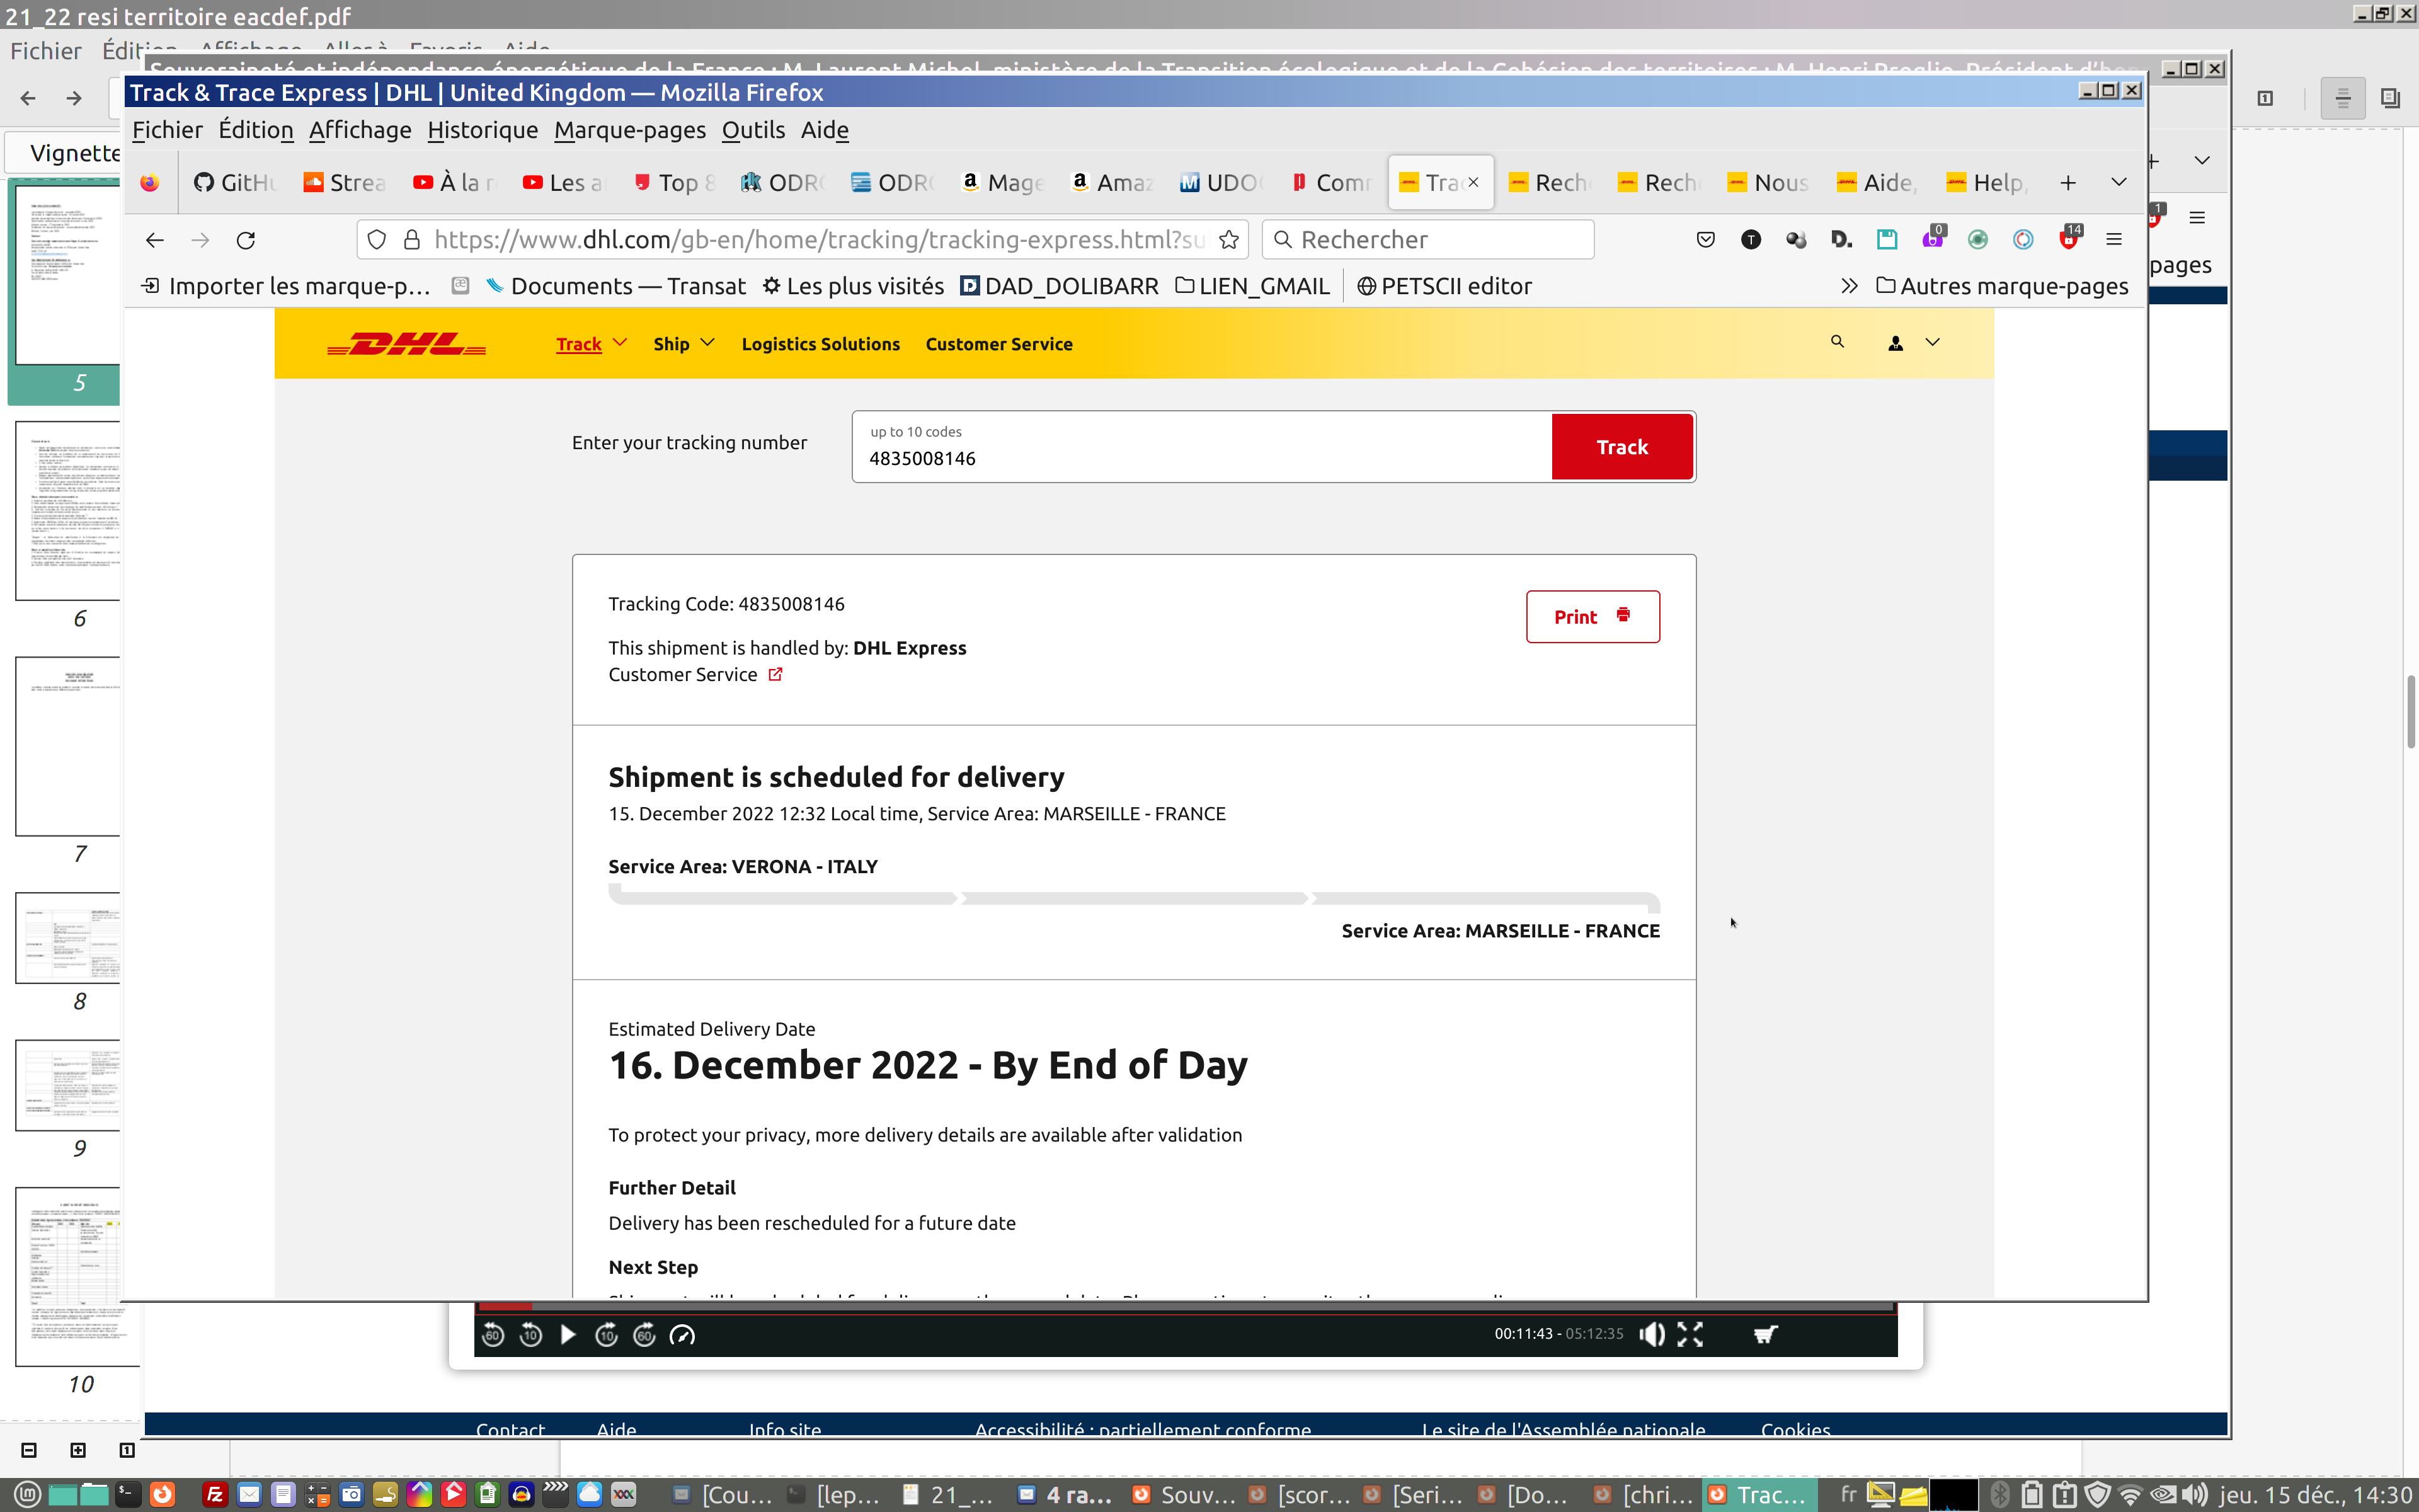Screen dimensions: 2419x1512
Task: Reload the DHL tracking page
Action: pos(246,240)
